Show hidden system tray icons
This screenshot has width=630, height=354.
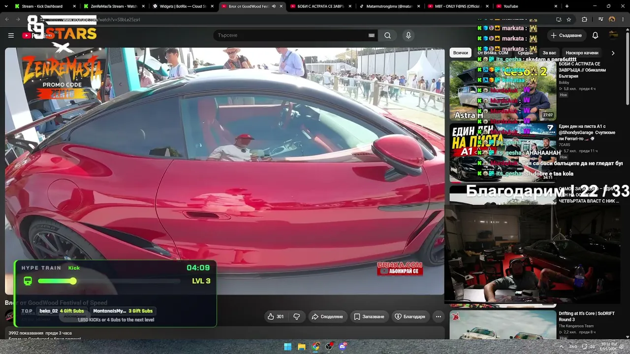[x=562, y=347]
